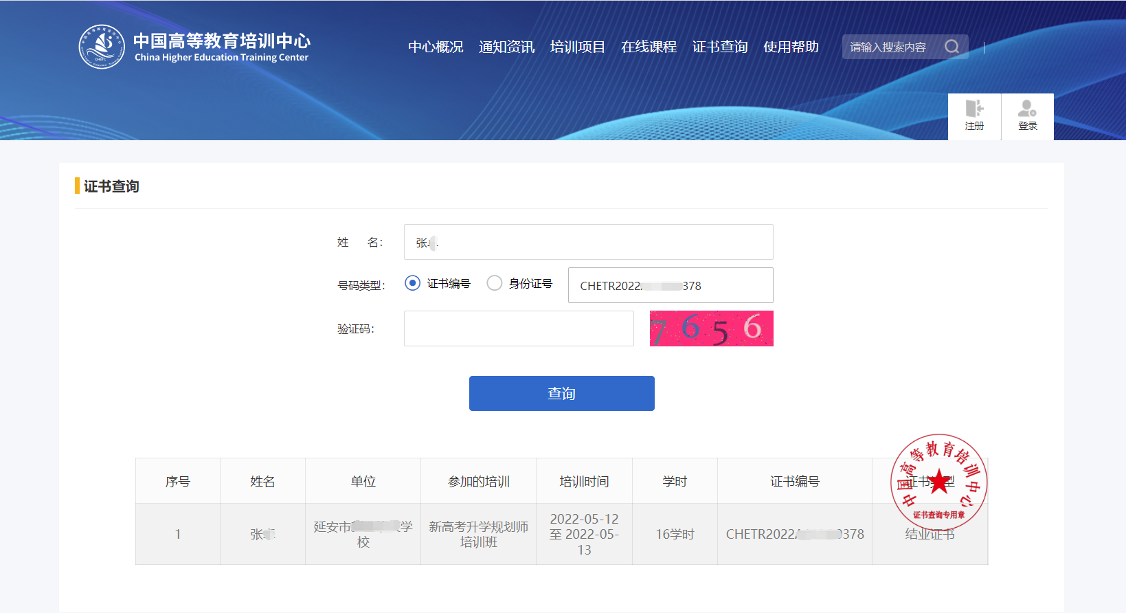The height and width of the screenshot is (613, 1126).
Task: Open the 使用帮助 menu item
Action: (x=791, y=47)
